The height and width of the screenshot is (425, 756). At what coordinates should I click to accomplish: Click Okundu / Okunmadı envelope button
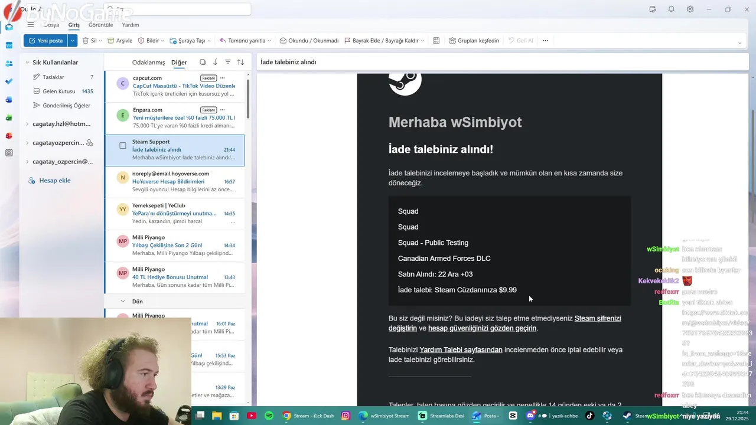tap(309, 41)
